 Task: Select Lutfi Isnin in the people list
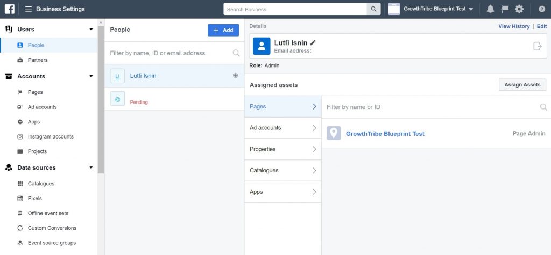coord(174,76)
